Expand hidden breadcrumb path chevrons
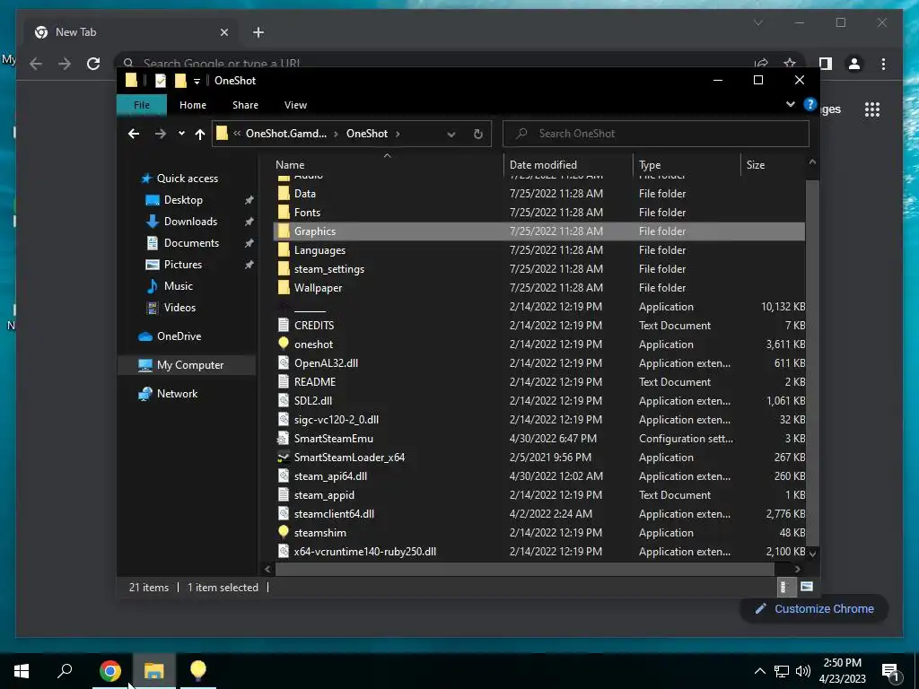919x689 pixels. pos(237,134)
